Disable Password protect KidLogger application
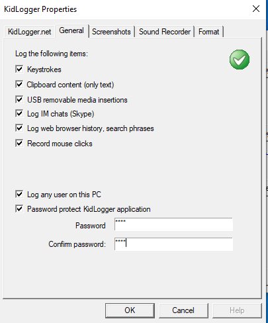 tap(19, 208)
